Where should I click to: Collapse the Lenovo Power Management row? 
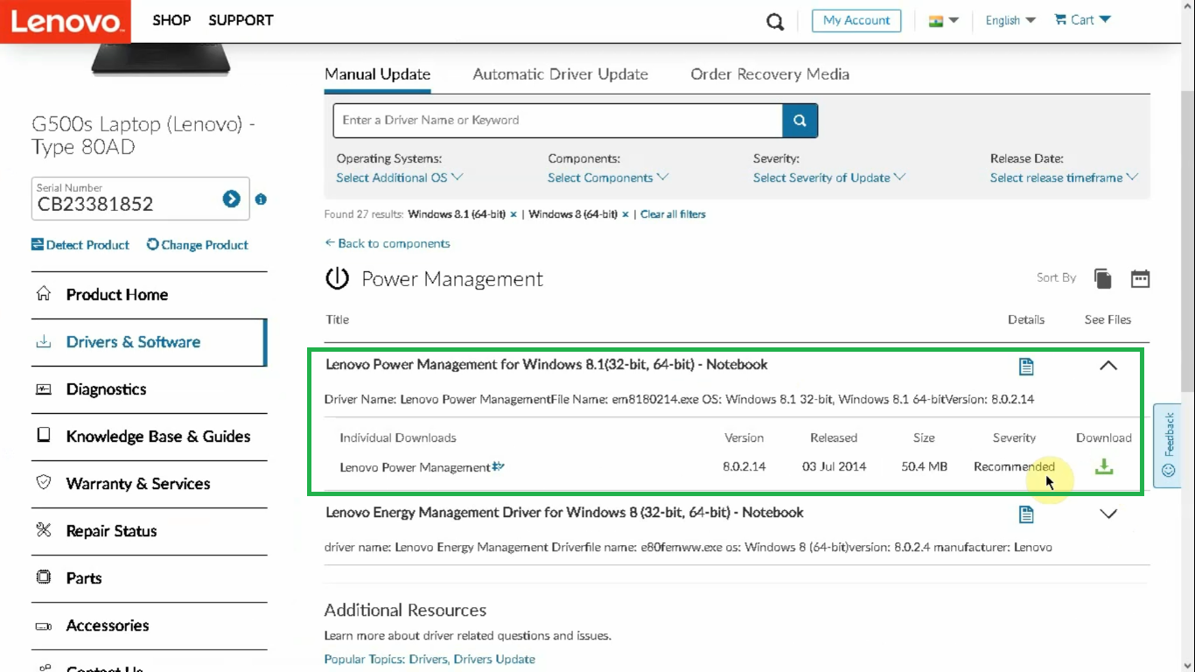pos(1108,366)
